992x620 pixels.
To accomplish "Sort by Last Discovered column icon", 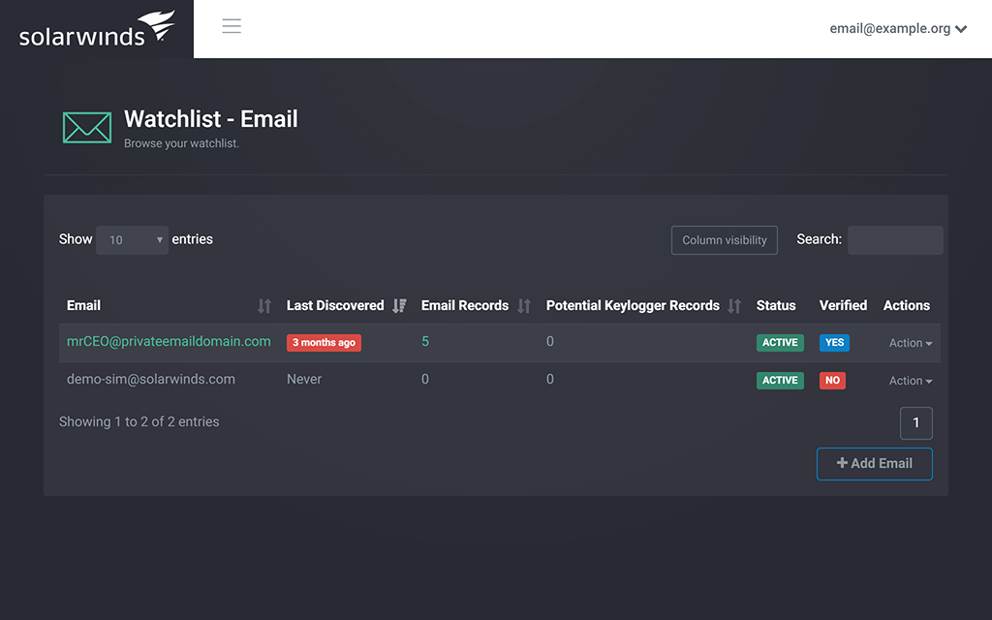I will [x=399, y=306].
